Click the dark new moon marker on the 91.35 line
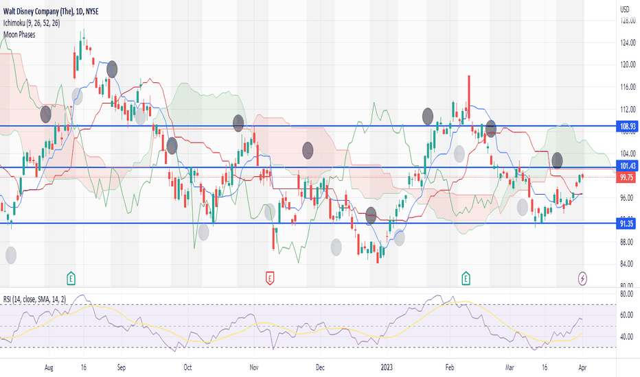The height and width of the screenshot is (377, 640). coord(371,215)
